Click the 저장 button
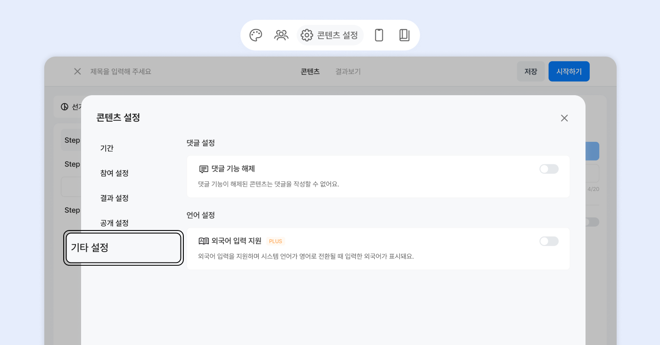The image size is (660, 345). pyautogui.click(x=530, y=72)
